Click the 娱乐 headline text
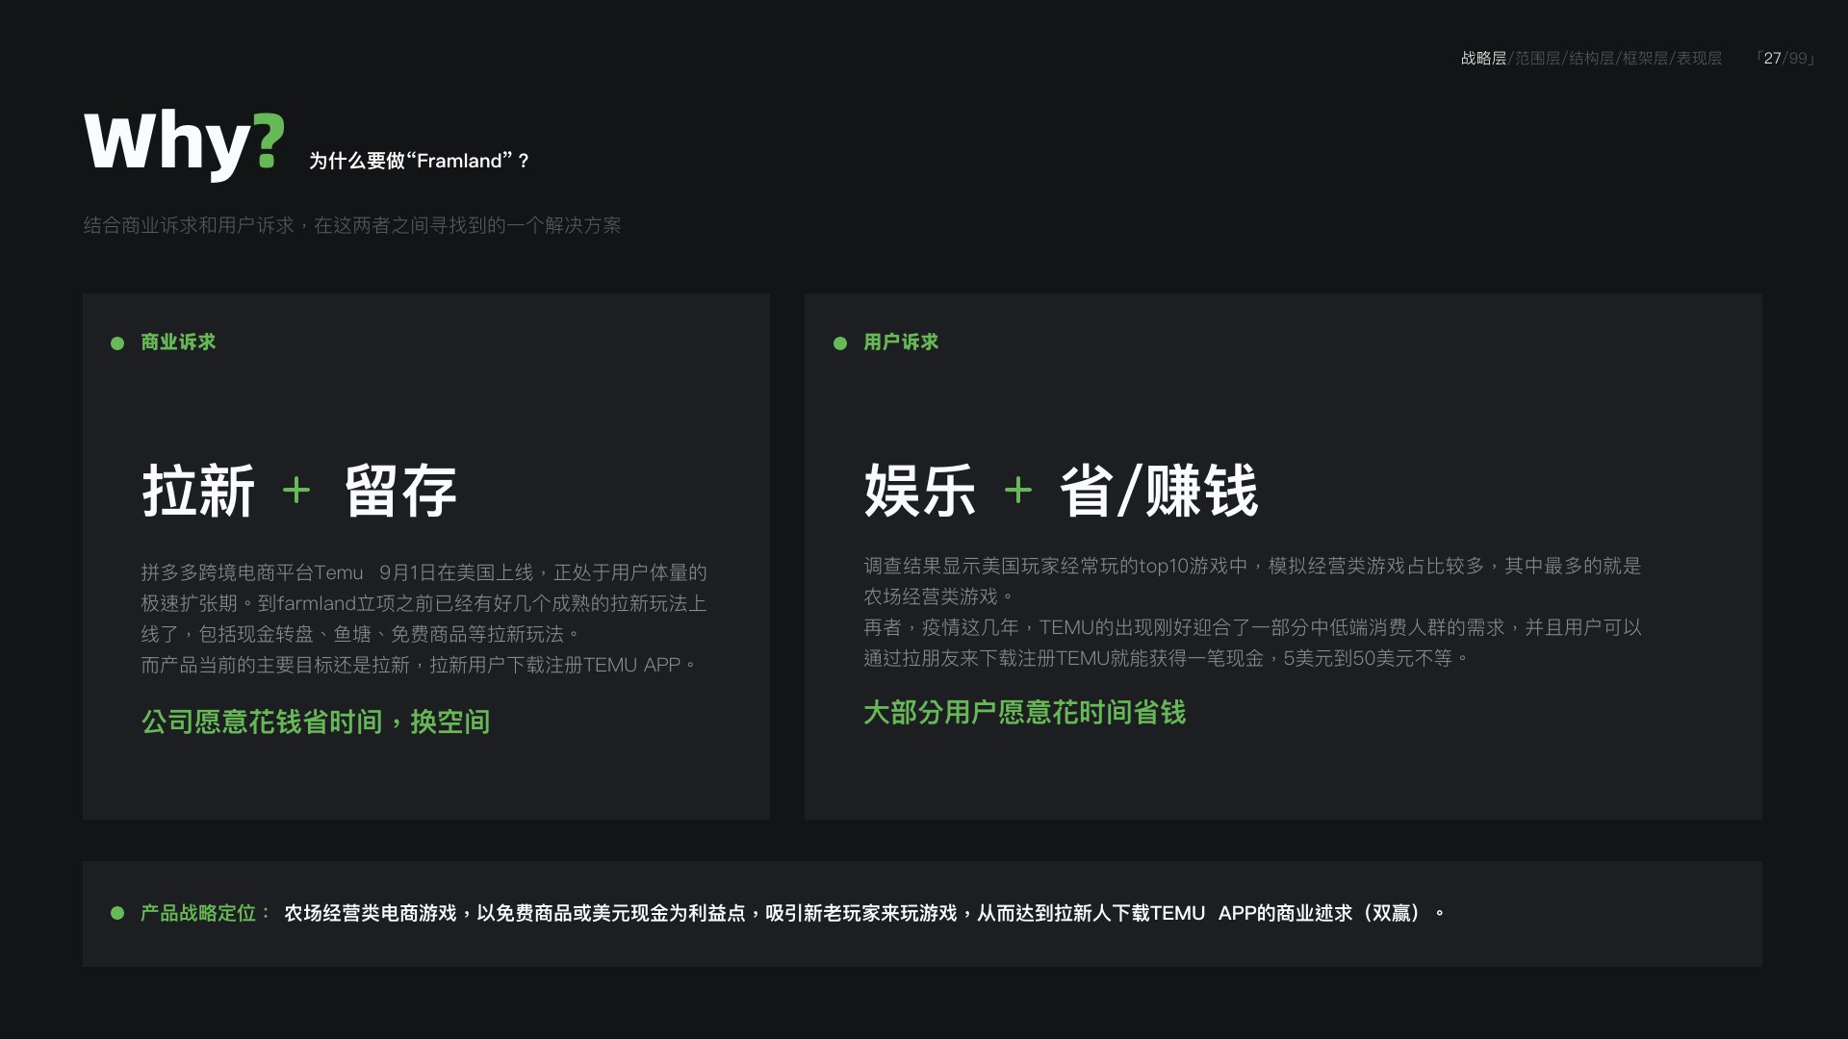The width and height of the screenshot is (1848, 1039). 920,491
